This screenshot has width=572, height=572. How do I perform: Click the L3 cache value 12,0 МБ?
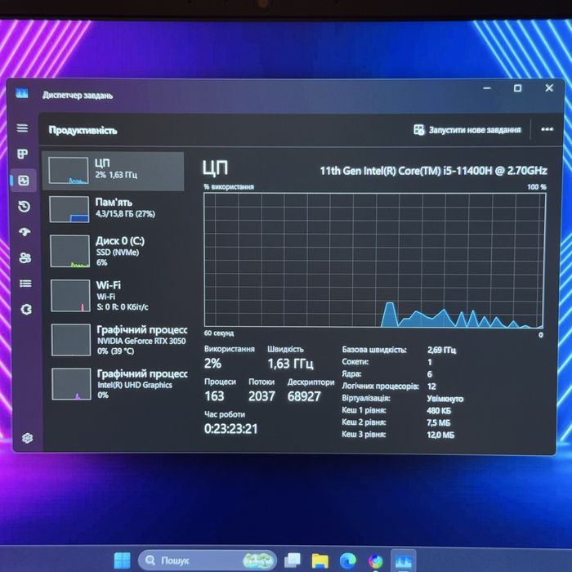pos(440,435)
